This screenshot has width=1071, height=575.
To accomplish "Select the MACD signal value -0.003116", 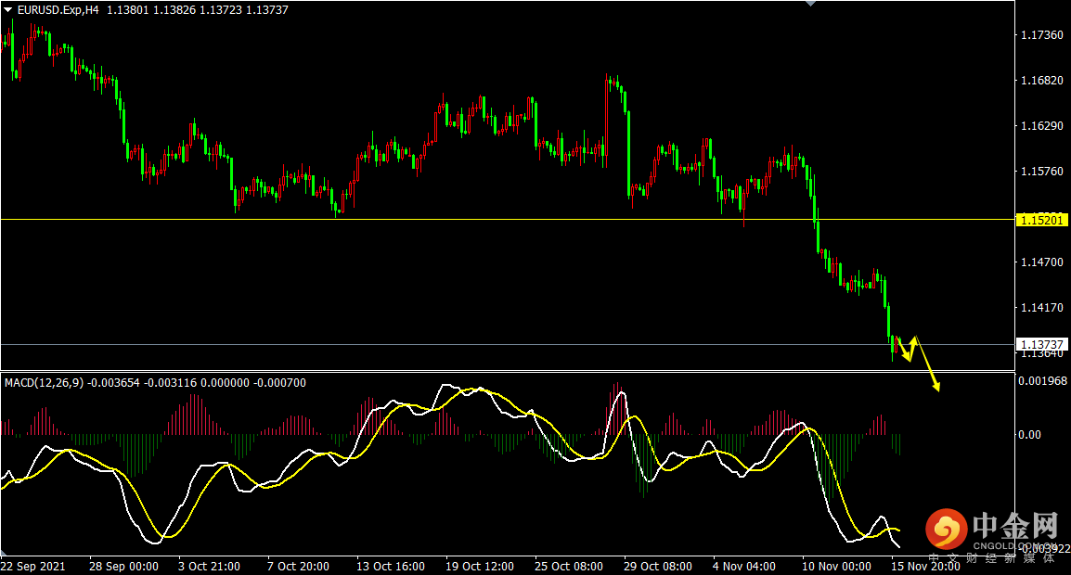I will point(170,383).
